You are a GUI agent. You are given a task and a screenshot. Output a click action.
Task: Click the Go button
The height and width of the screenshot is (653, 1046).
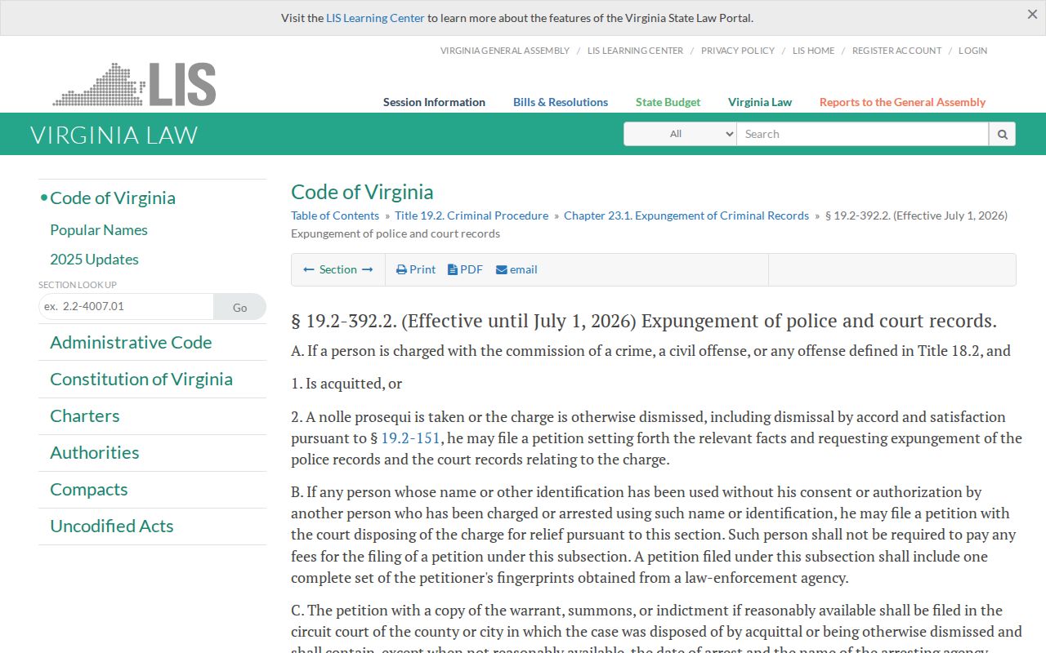tap(239, 307)
